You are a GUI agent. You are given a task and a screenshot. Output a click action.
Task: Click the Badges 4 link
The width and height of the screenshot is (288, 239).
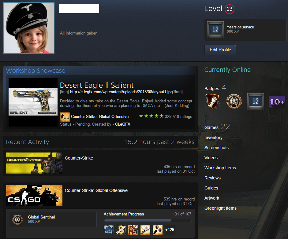coord(215,88)
